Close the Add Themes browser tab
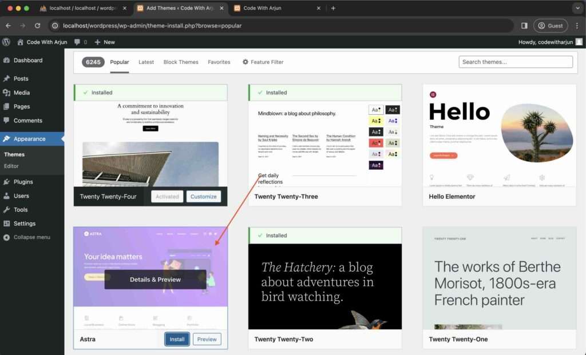586x355 pixels. point(221,8)
